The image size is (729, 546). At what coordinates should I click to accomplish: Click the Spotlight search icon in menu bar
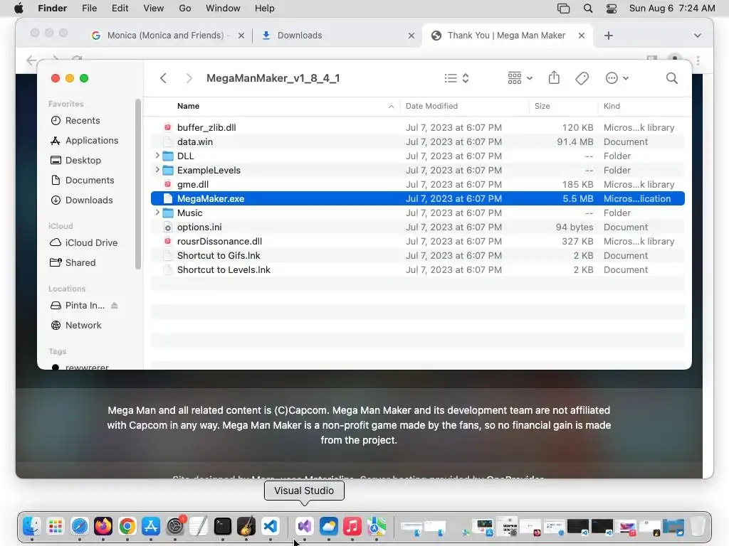click(587, 9)
